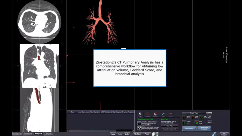Image resolution: width=242 pixels, height=136 pixels.
Task: Click the Wall Area(mm2) column header
Action: click(x=118, y=112)
